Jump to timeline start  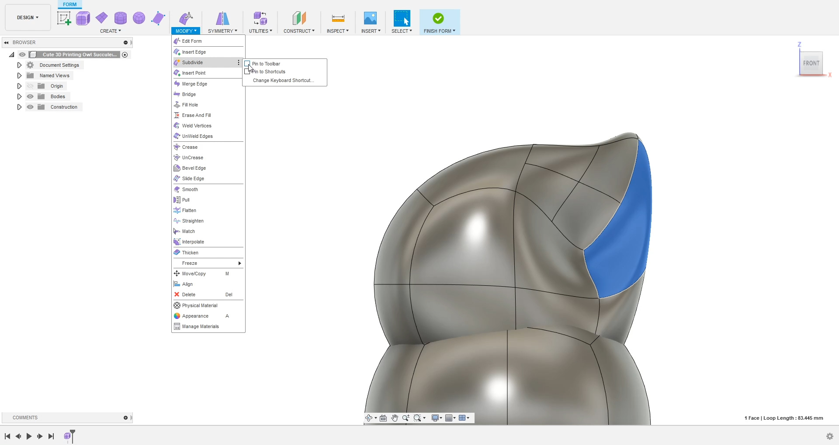click(7, 436)
